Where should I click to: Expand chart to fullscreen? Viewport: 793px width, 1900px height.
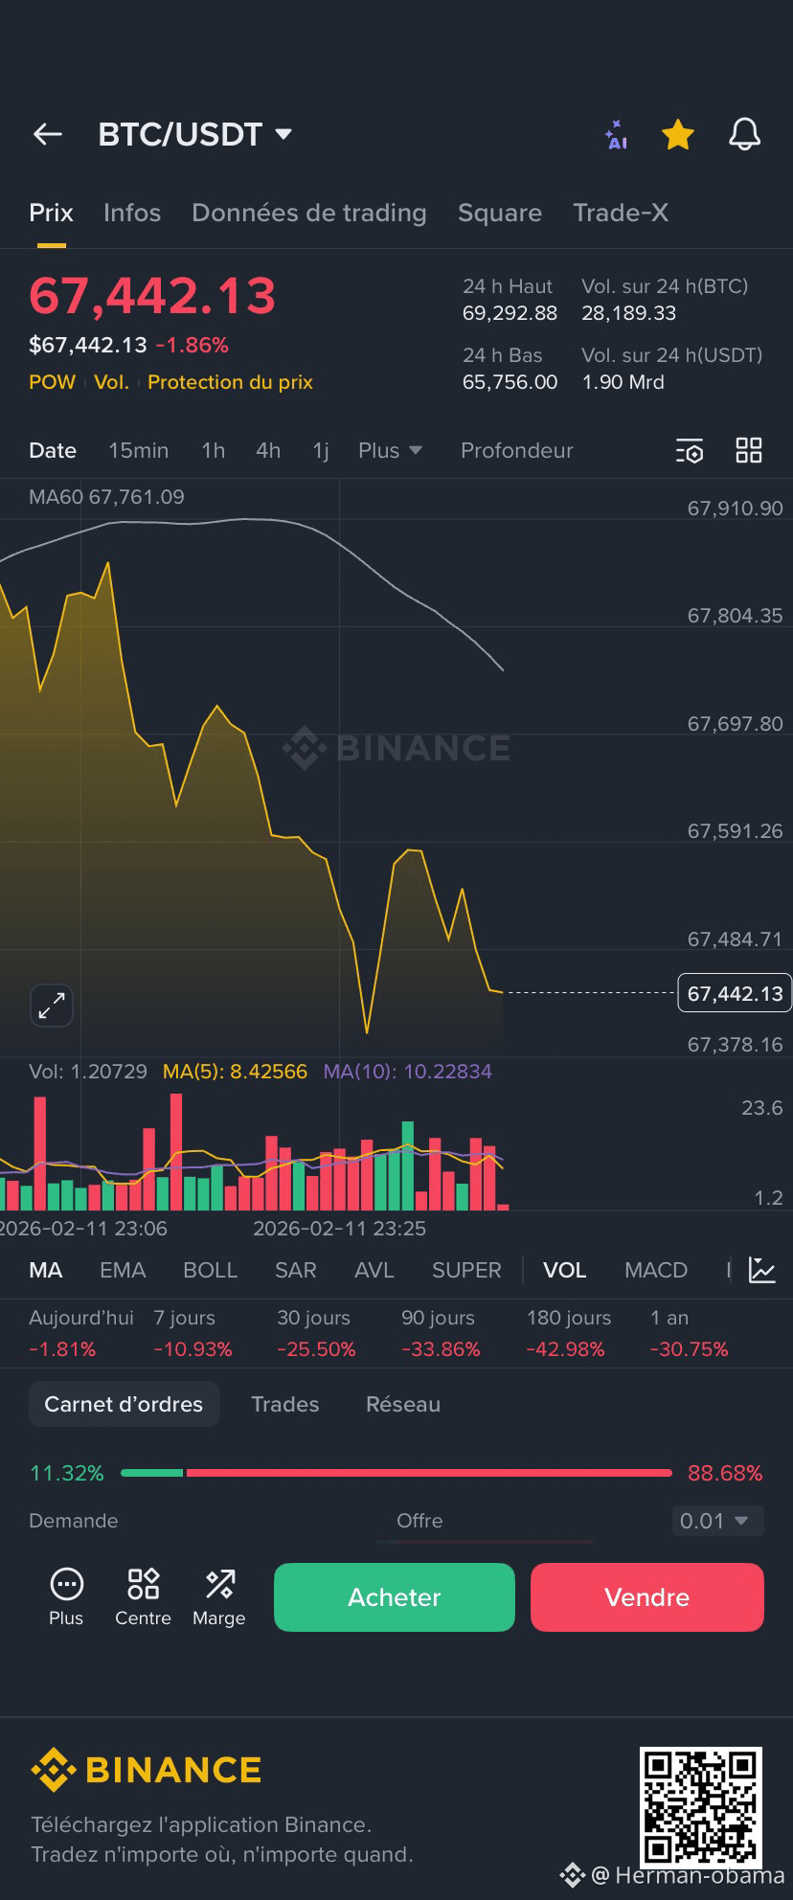pyautogui.click(x=52, y=1006)
